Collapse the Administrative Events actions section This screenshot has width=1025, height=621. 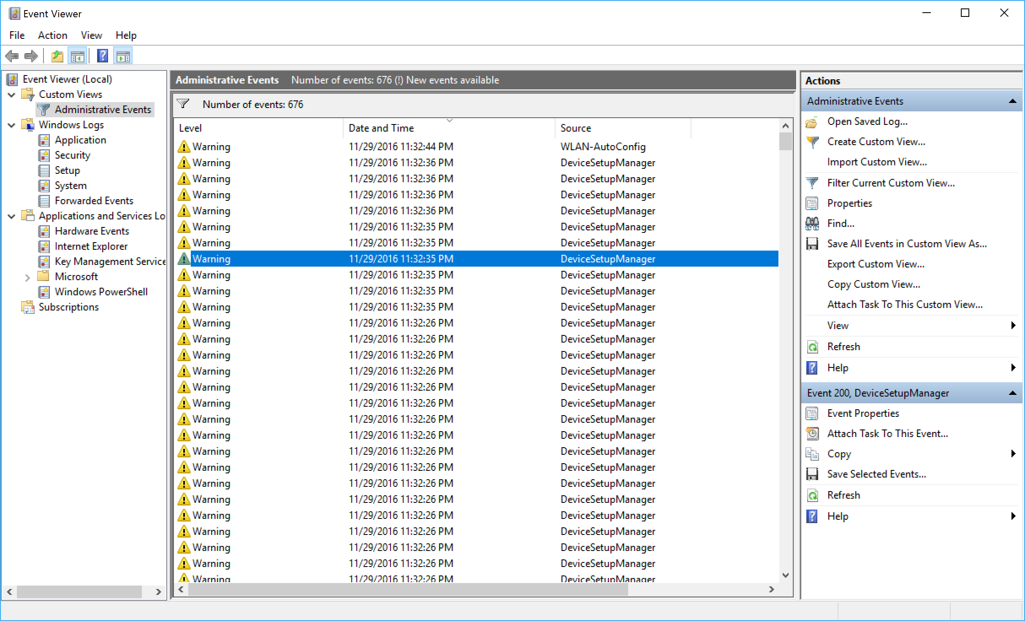1012,101
